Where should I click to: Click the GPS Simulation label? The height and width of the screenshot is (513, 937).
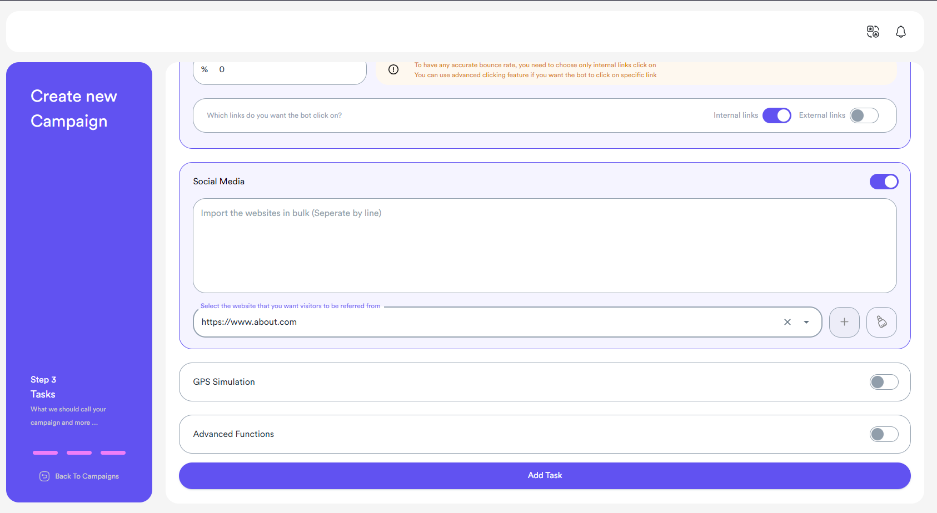[x=224, y=382]
